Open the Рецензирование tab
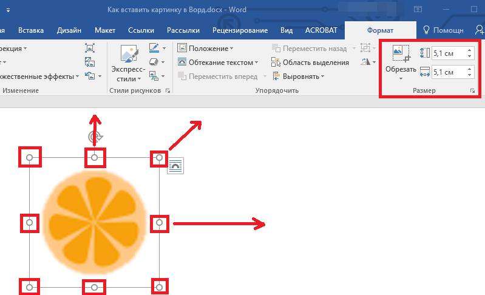Screen dimensions: 485x295 [x=240, y=30]
